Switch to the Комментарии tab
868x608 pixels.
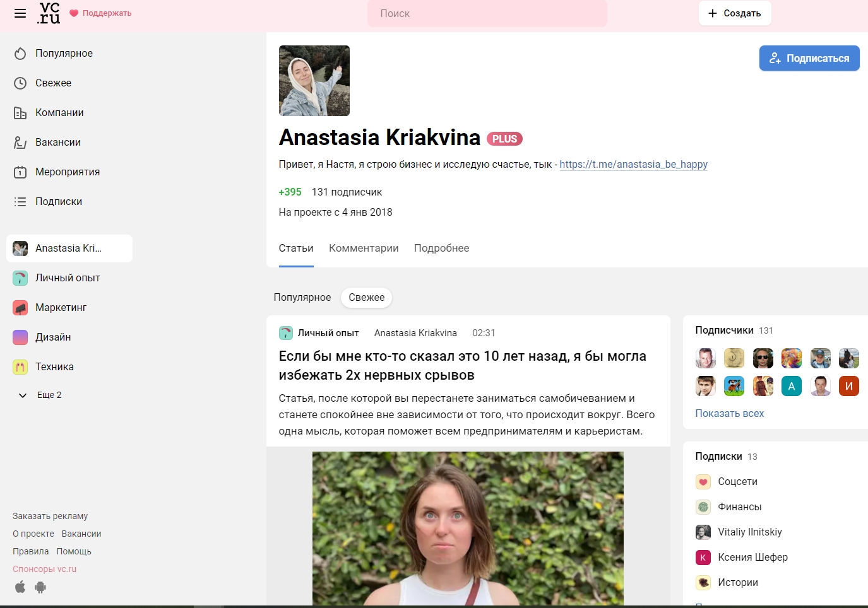pos(364,248)
